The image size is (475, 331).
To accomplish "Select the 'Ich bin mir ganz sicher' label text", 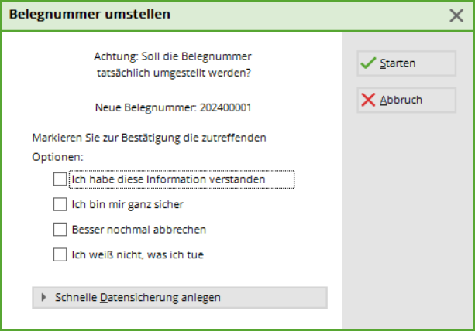I will (127, 204).
